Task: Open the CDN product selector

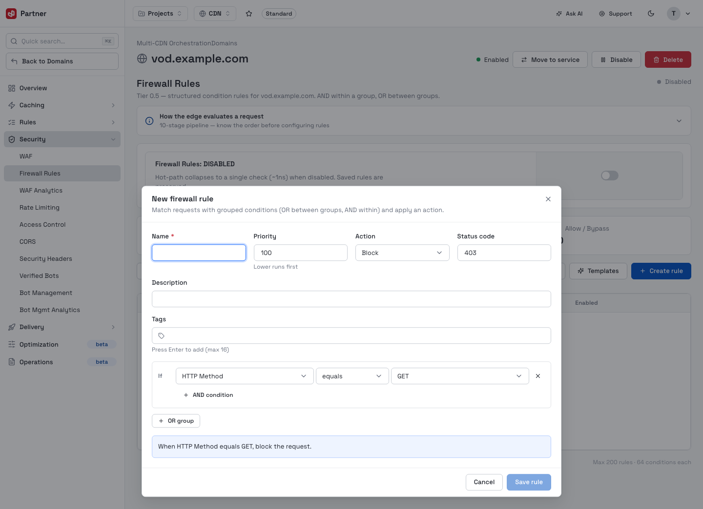Action: (215, 14)
